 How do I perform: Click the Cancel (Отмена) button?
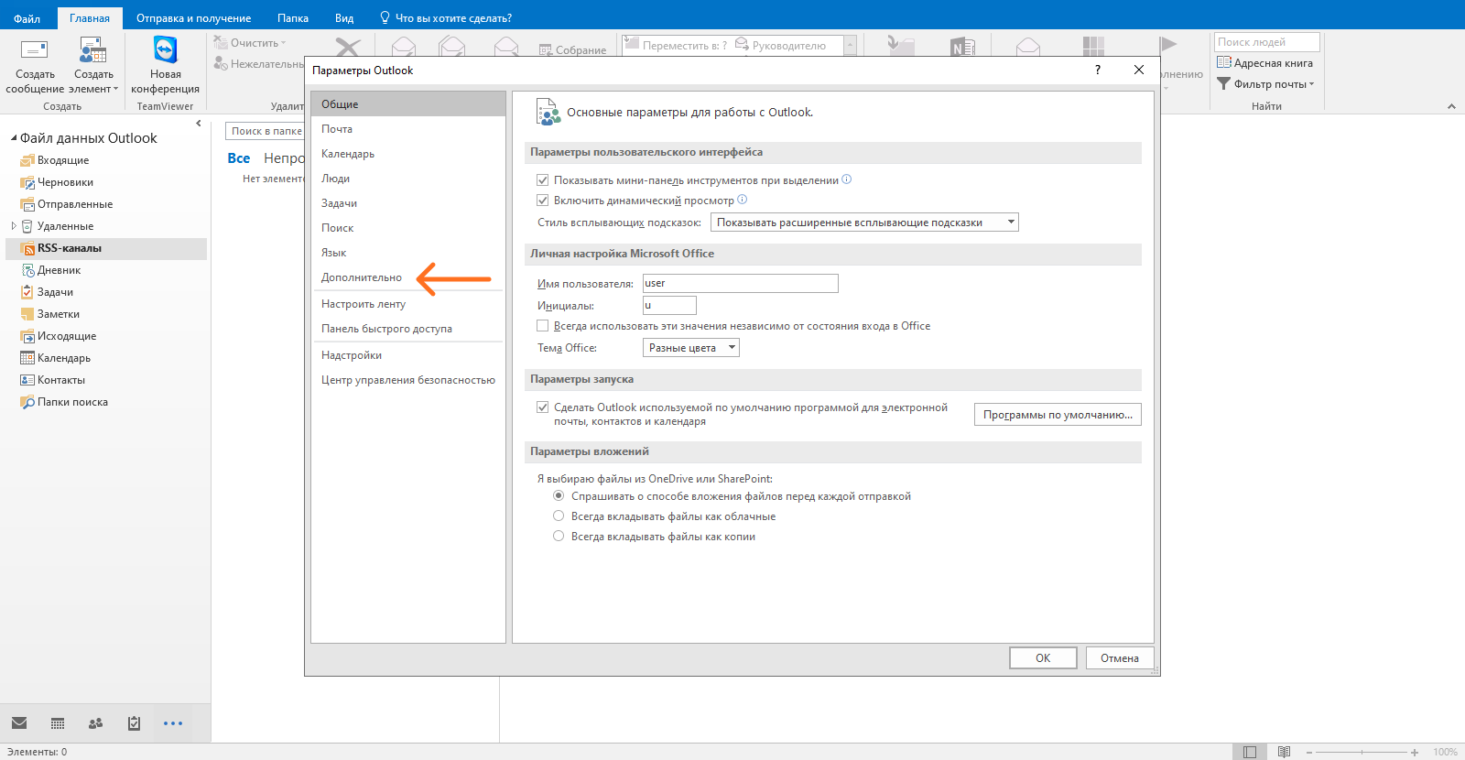[x=1120, y=658]
